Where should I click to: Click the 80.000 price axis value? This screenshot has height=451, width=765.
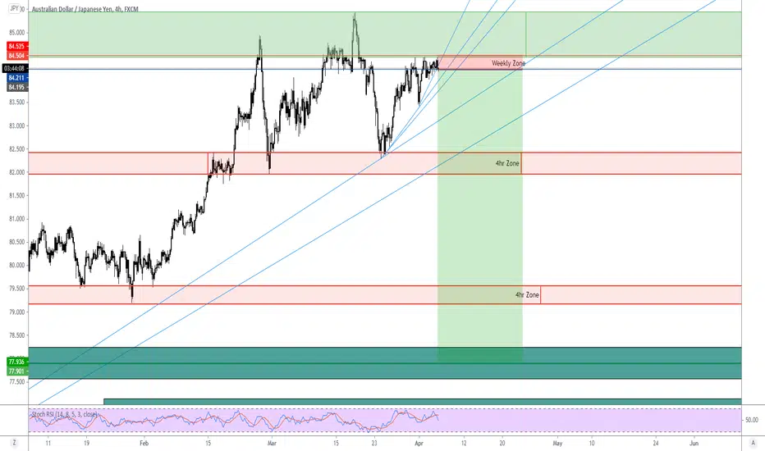pos(16,265)
